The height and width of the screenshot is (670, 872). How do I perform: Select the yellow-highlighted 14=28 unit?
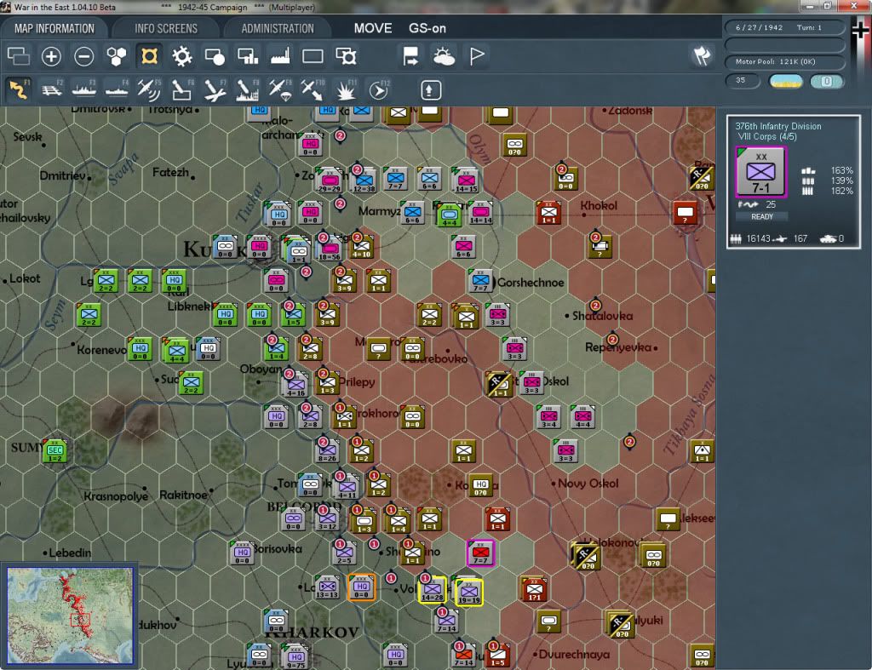click(432, 592)
